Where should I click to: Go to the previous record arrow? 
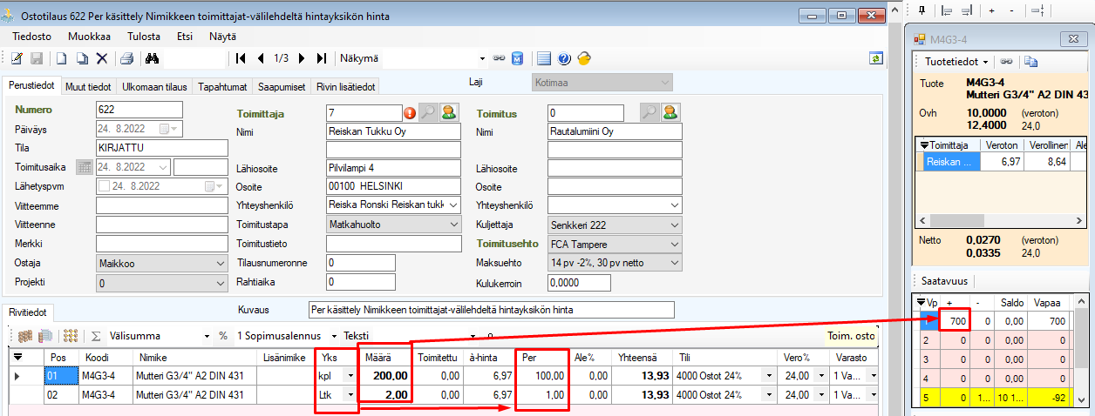tap(261, 58)
